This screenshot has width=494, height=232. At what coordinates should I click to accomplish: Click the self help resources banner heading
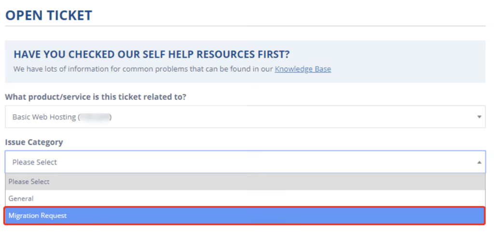tap(151, 54)
